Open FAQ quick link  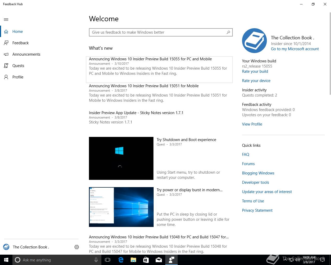[x=246, y=154]
